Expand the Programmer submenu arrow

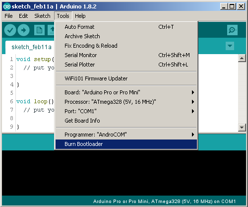tap(193, 135)
